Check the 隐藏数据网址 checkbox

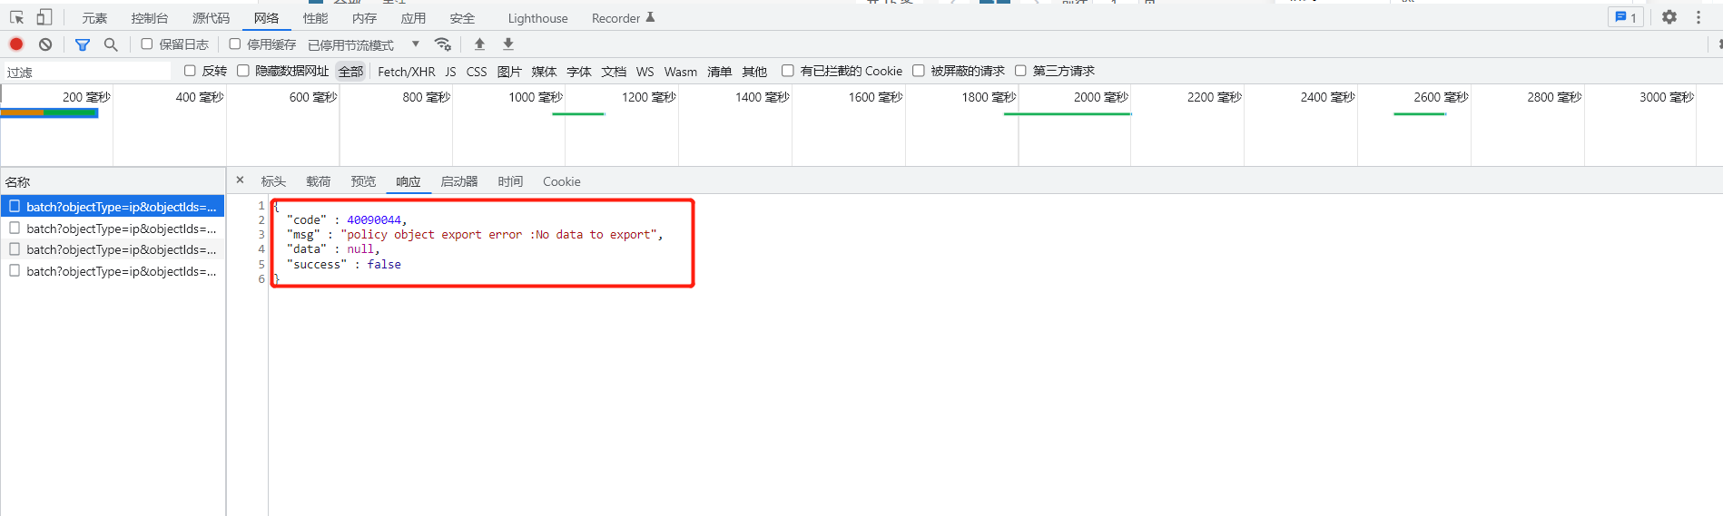[x=243, y=71]
